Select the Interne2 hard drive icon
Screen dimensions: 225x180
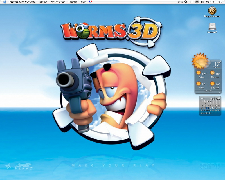[212, 27]
